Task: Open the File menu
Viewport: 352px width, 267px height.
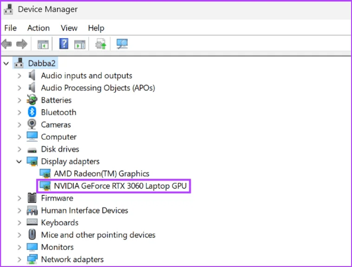Action: coord(10,28)
